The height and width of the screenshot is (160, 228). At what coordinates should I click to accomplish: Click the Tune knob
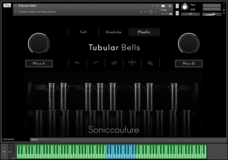click(185, 7)
